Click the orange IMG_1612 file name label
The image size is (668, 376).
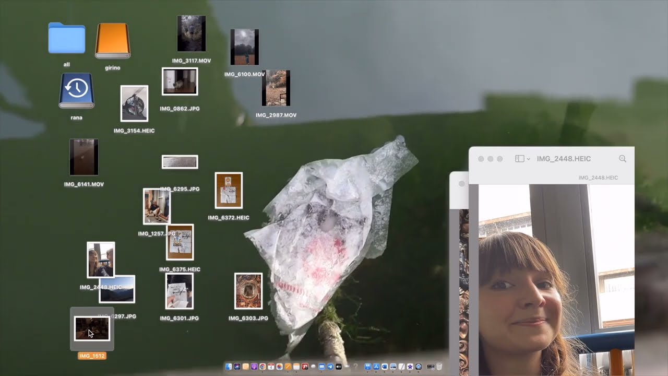click(x=92, y=356)
